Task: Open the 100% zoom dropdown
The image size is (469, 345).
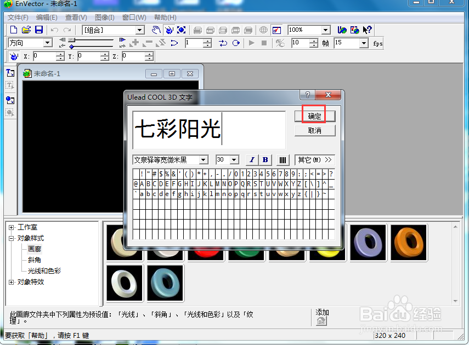Action: click(x=326, y=30)
